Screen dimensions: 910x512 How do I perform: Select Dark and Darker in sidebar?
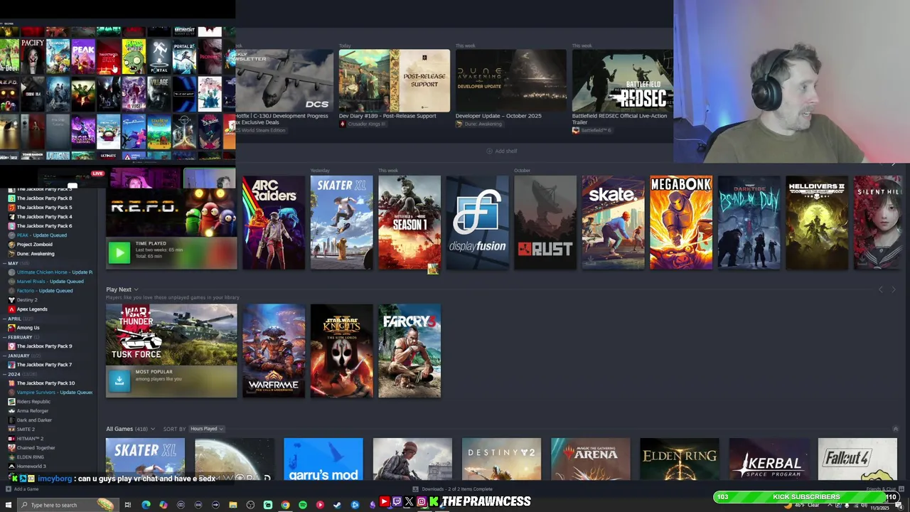click(34, 420)
